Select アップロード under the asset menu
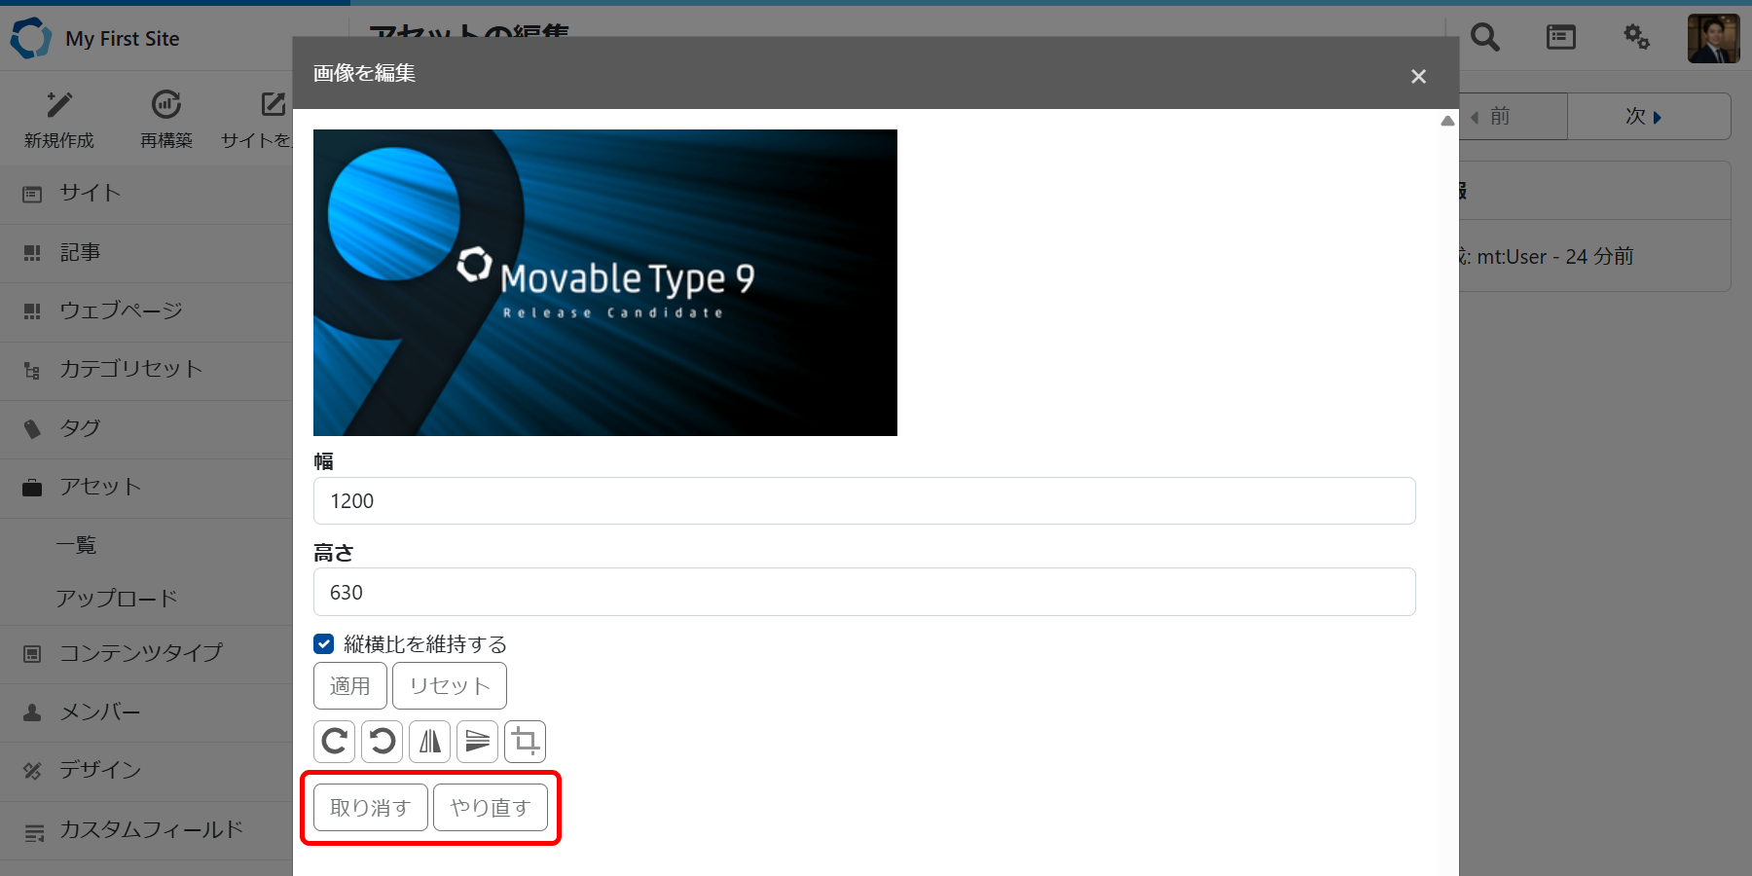 tap(117, 599)
